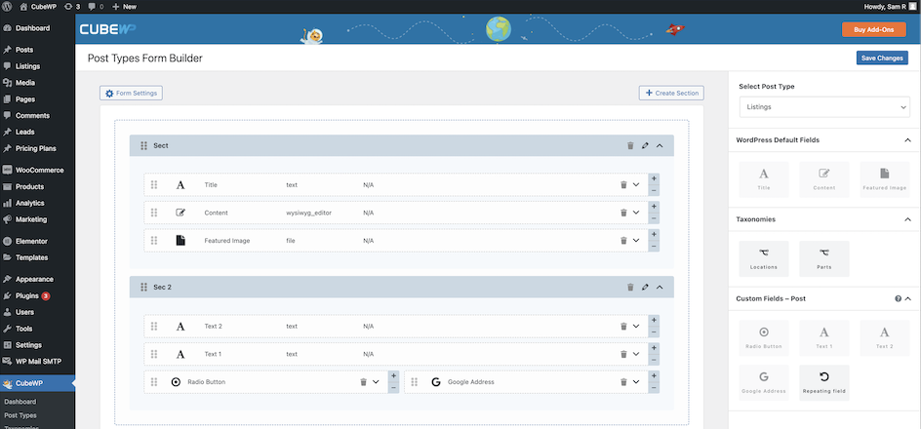The height and width of the screenshot is (429, 921).
Task: Select the Repeating field tile
Action: [824, 382]
